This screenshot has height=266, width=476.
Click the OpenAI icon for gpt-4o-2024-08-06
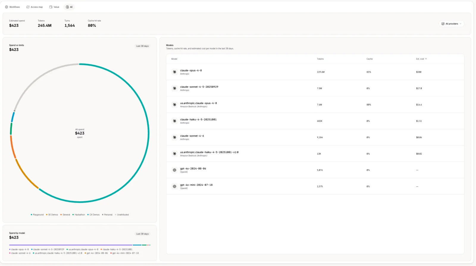click(x=175, y=170)
